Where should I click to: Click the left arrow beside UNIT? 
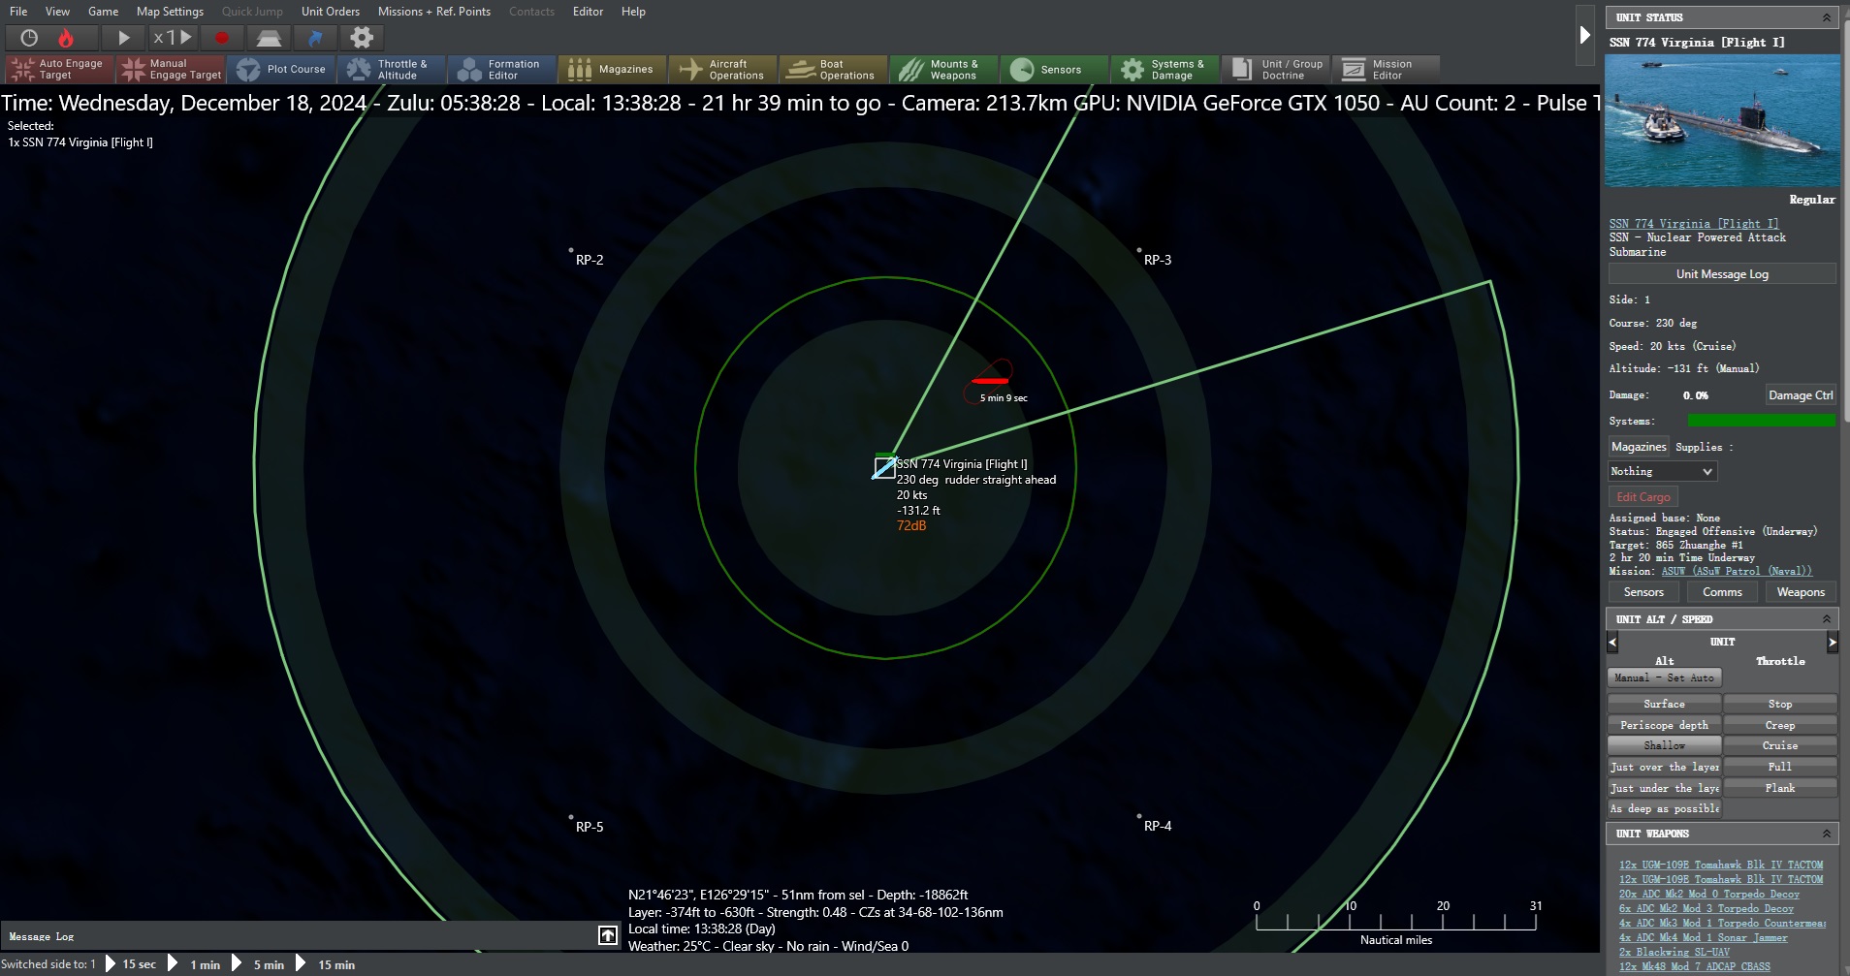point(1612,642)
